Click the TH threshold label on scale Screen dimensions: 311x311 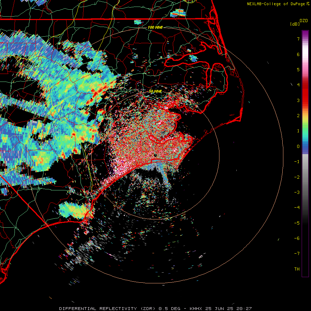point(297,269)
